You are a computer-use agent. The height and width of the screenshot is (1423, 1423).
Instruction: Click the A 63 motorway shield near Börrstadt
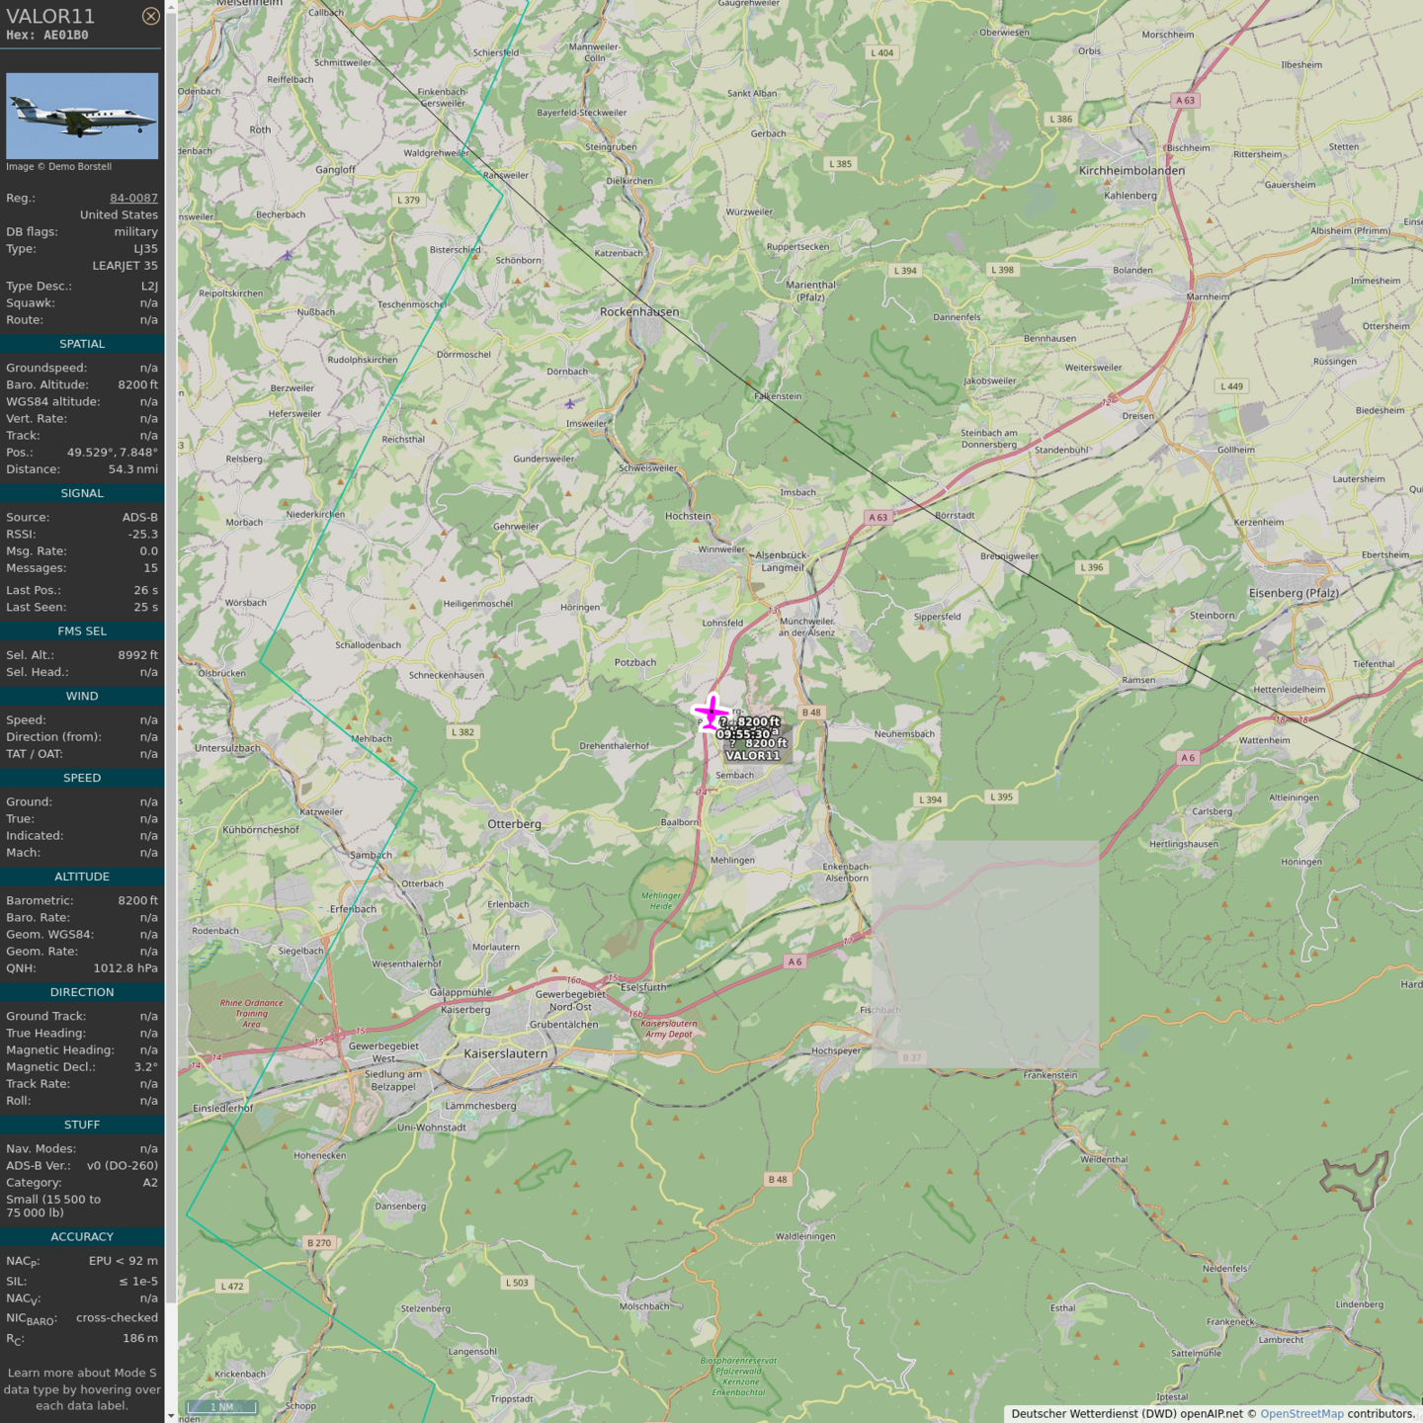click(x=878, y=517)
